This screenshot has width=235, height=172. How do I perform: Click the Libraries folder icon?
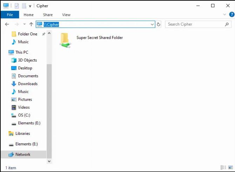[11, 133]
